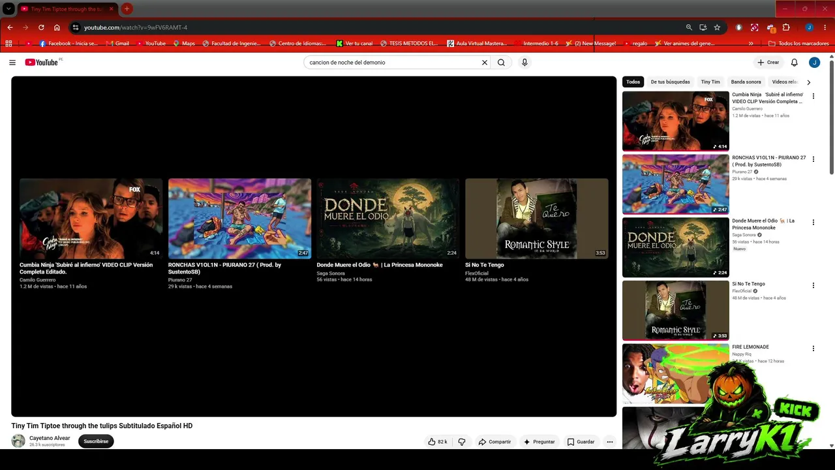Open RONCHAS V1OL1N sidebar video title
This screenshot has width=835, height=470.
click(769, 161)
